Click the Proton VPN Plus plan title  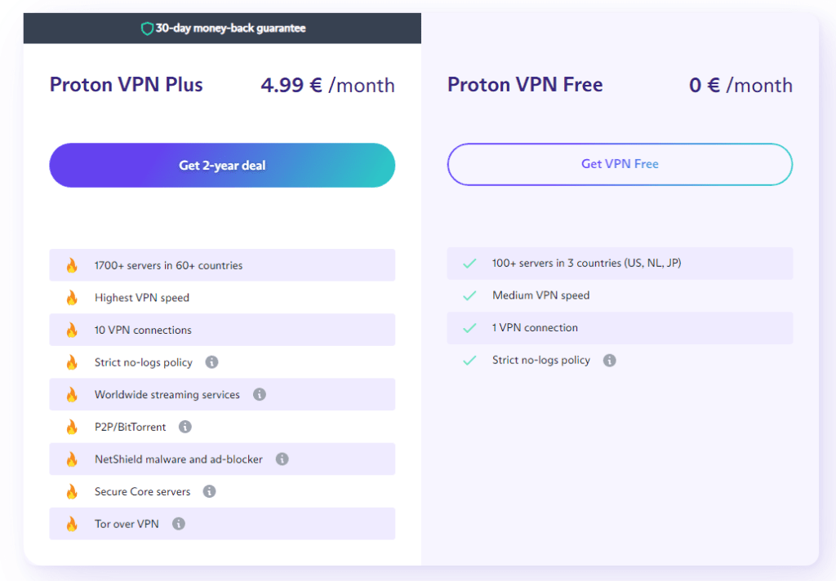point(127,85)
